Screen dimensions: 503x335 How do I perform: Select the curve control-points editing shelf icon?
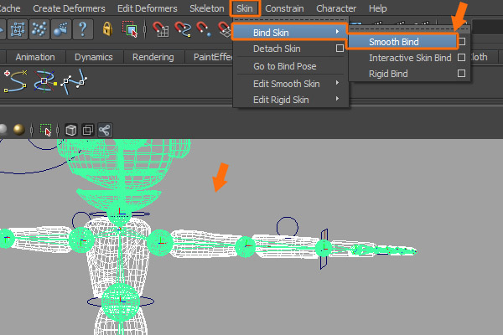pos(74,81)
